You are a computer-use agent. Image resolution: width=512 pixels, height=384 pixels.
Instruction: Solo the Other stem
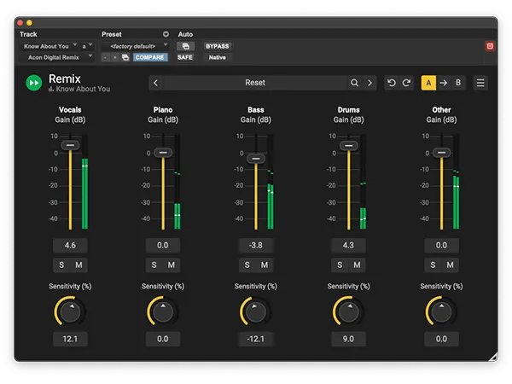pos(433,265)
